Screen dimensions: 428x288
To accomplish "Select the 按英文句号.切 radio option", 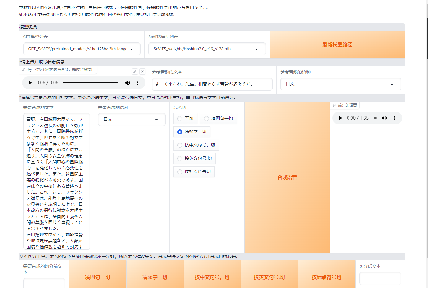I will pyautogui.click(x=180, y=159).
